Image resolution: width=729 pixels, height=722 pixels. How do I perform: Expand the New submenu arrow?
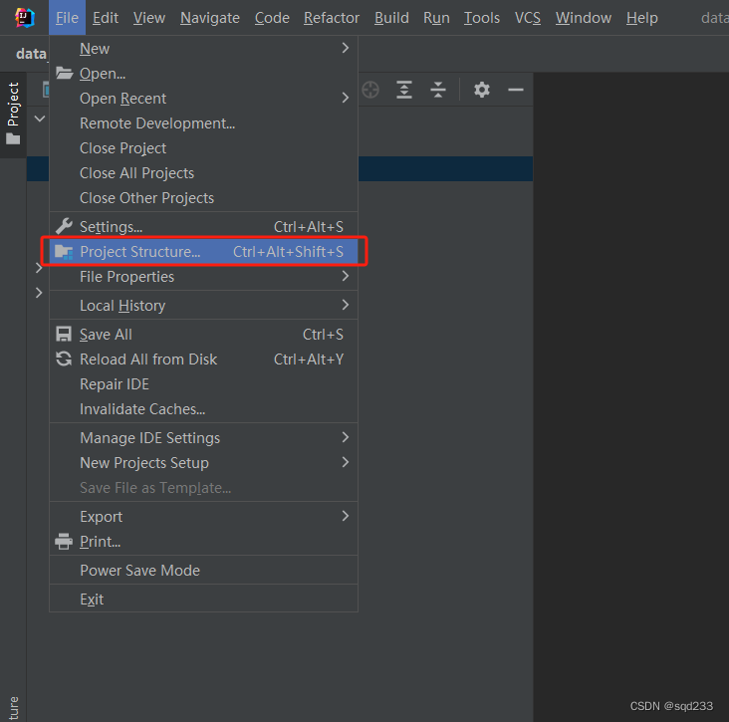[345, 48]
